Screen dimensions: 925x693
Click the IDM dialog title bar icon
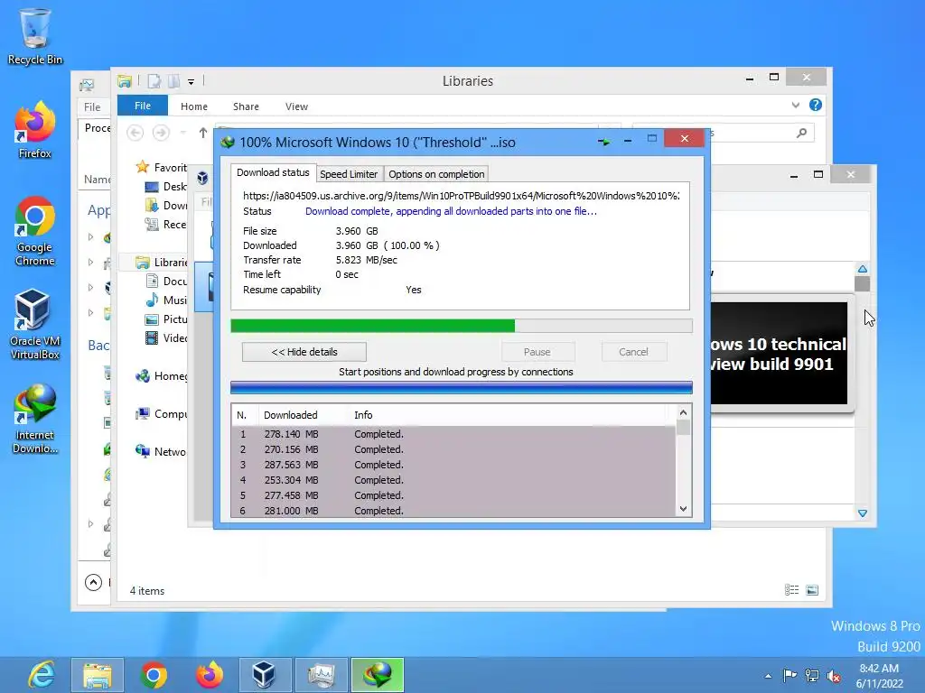[x=229, y=142]
